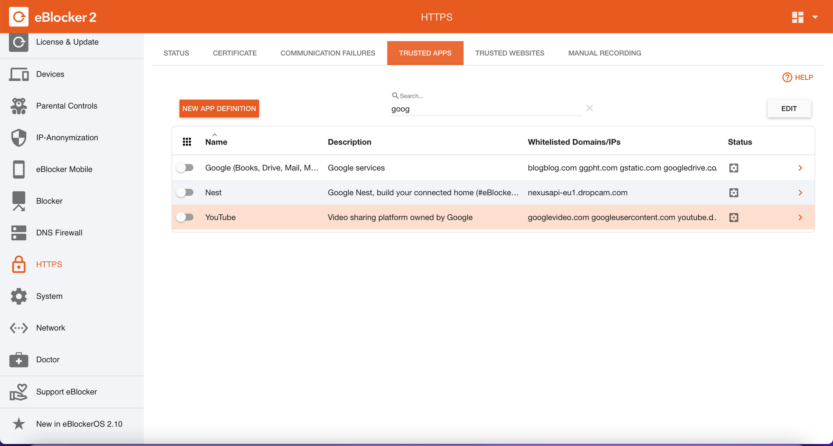Open the Doctor medical kit icon
Image resolution: width=833 pixels, height=446 pixels.
click(19, 360)
